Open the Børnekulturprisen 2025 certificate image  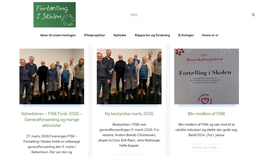[207, 77]
